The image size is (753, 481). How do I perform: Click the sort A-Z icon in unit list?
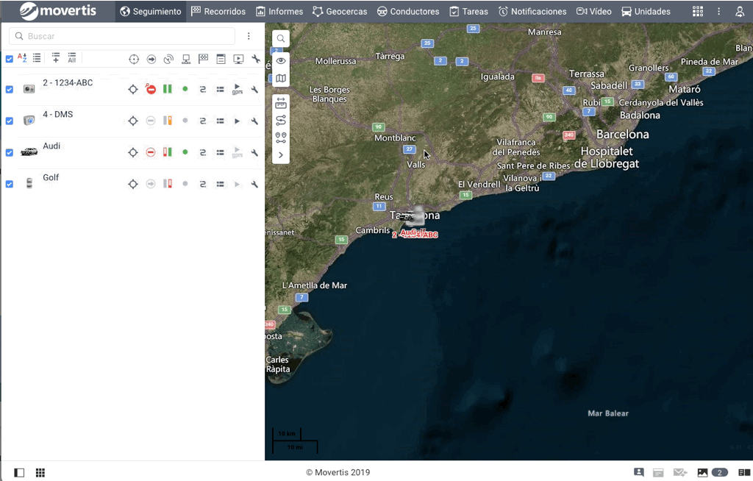(x=22, y=58)
